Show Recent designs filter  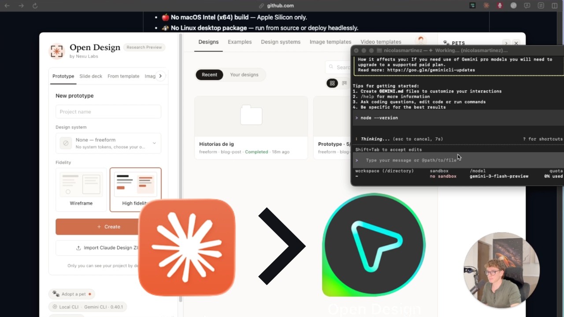pyautogui.click(x=209, y=74)
